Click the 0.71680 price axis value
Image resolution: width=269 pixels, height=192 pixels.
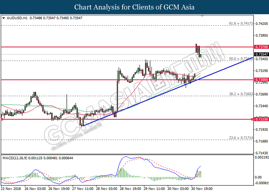pyautogui.click(x=262, y=141)
